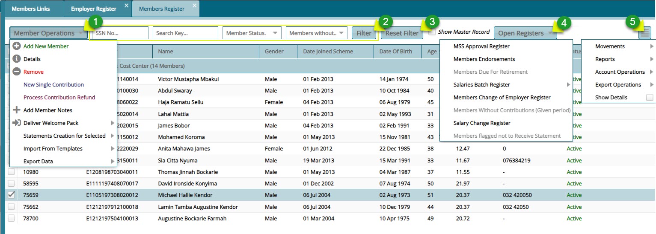Select the Haja Ramatu Sellu row
Image resolution: width=656 pixels, height=234 pixels.
(329, 102)
